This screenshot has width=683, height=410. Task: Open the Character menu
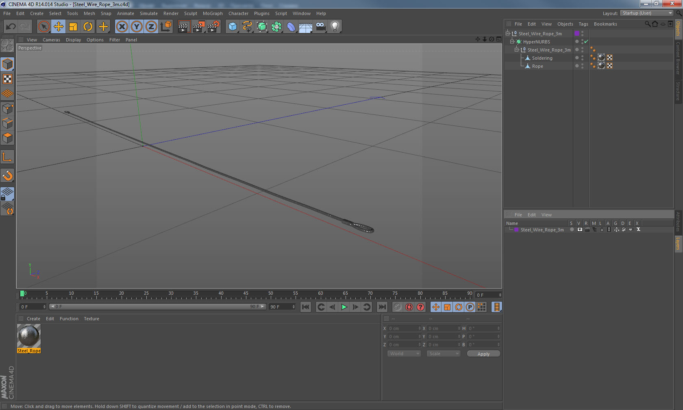pos(238,13)
